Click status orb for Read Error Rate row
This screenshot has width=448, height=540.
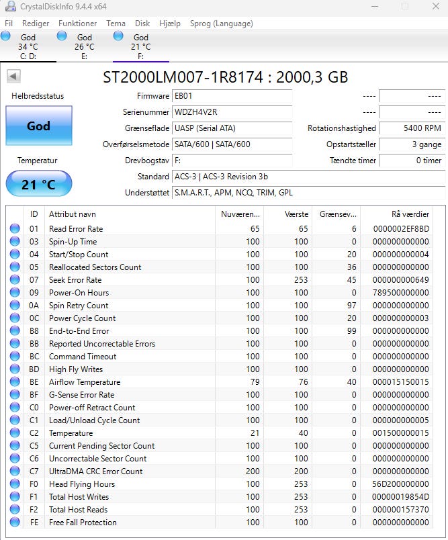coord(15,228)
